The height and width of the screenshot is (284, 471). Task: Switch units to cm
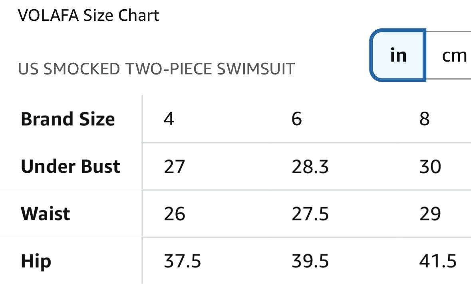point(454,55)
